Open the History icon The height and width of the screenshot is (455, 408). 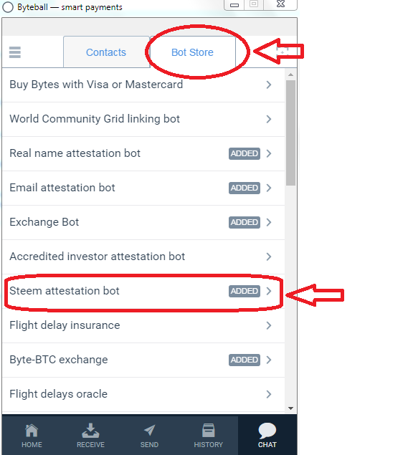(208, 435)
